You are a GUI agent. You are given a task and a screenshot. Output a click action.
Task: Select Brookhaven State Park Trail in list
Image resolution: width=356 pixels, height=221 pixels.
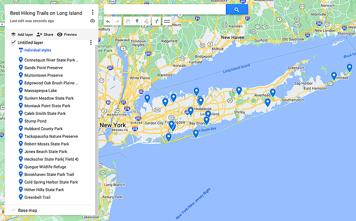click(49, 174)
